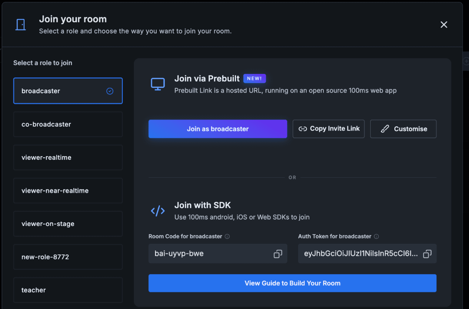Select the co-broadcaster role

pyautogui.click(x=68, y=124)
